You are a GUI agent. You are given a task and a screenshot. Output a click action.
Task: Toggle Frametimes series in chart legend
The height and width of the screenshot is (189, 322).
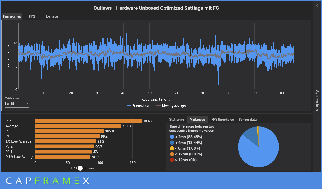(138, 106)
